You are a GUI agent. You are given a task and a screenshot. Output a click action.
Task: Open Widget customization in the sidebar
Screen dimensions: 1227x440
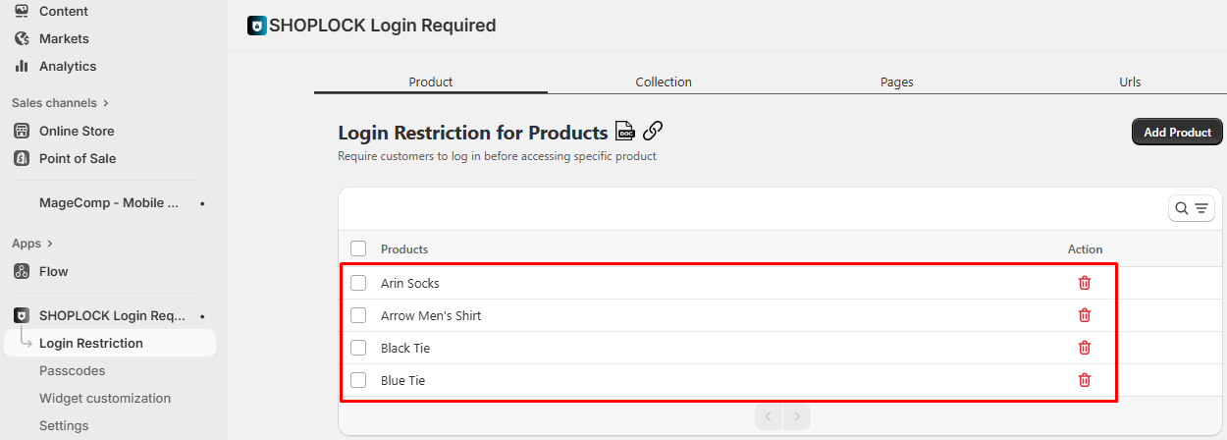105,399
